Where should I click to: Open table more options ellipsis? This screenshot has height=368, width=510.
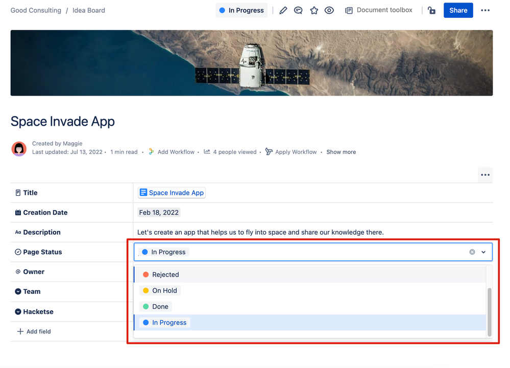click(x=485, y=175)
